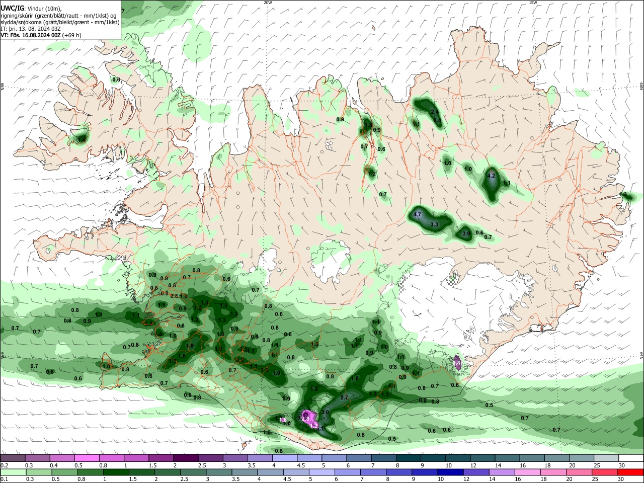The height and width of the screenshot is (483, 644).
Task: Click the red 25 swatch in lower row
Action: pyautogui.click(x=604, y=472)
